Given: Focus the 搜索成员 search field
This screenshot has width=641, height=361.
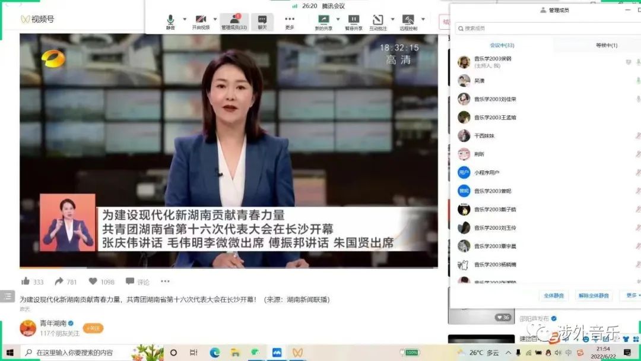Looking at the screenshot, I should click(x=548, y=28).
